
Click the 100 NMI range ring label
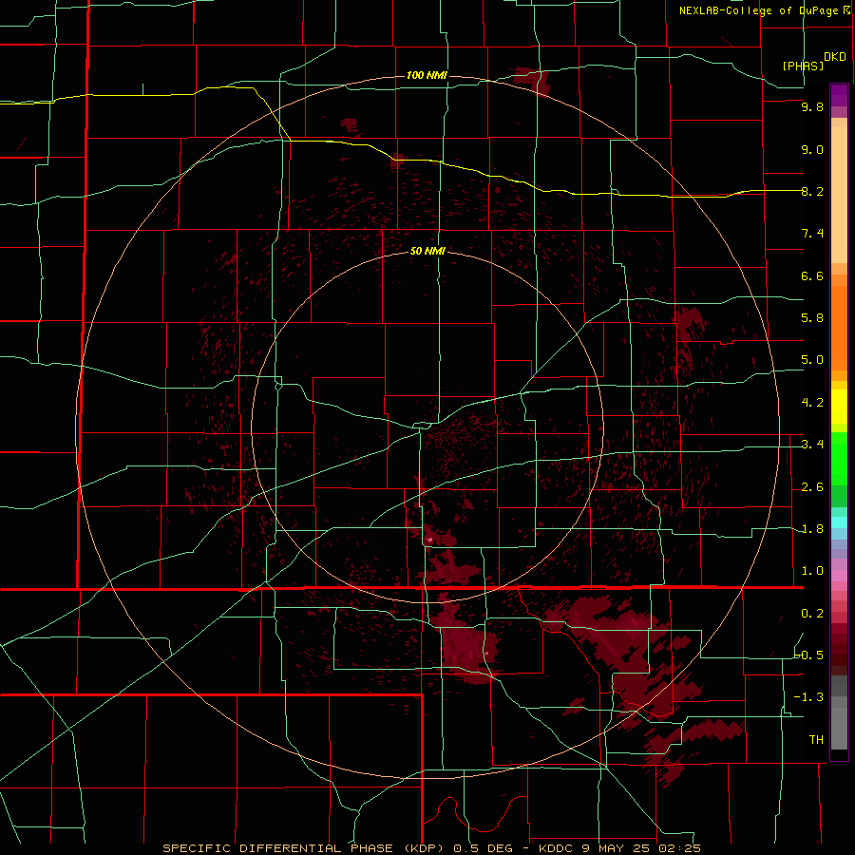[427, 75]
